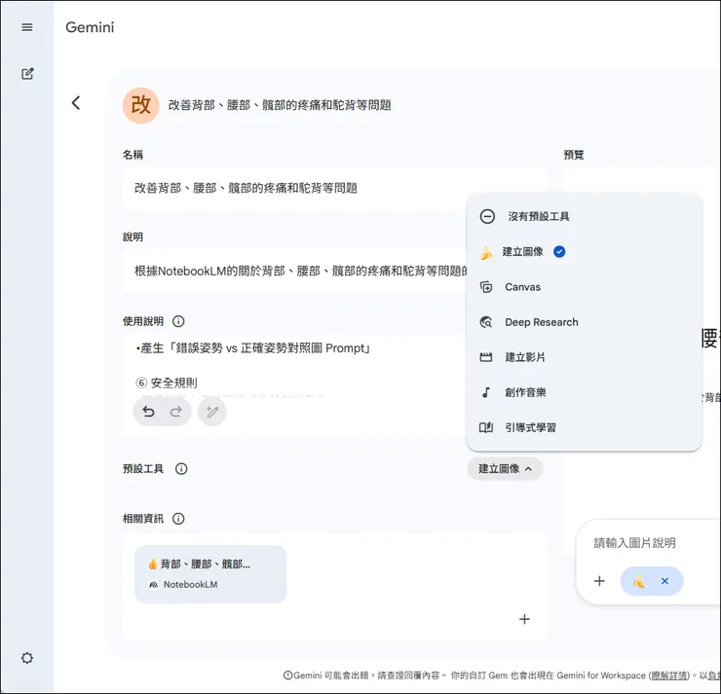This screenshot has height=694, width=721.
Task: Click the 相關資訊 label
Action: click(x=143, y=519)
